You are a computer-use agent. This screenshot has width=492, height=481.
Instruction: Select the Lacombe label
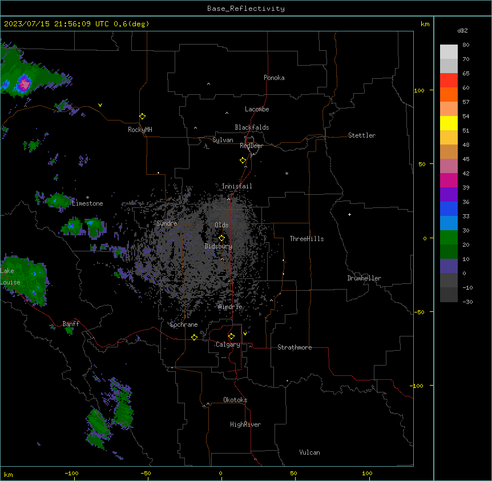coord(257,109)
